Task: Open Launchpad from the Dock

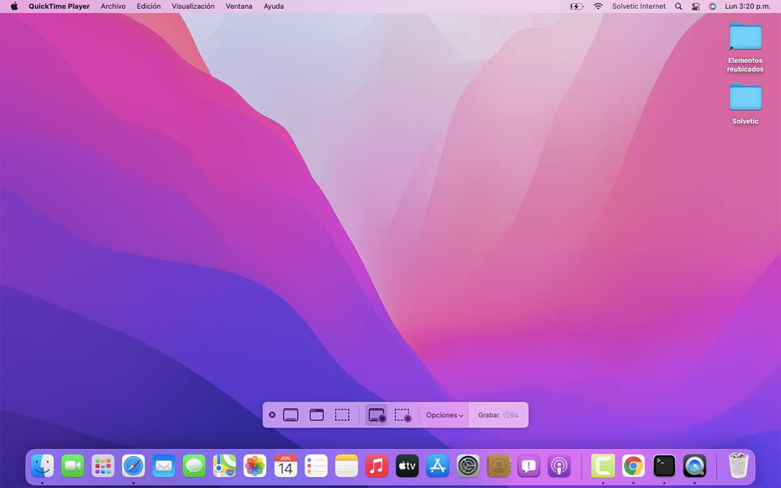Action: coord(103,466)
